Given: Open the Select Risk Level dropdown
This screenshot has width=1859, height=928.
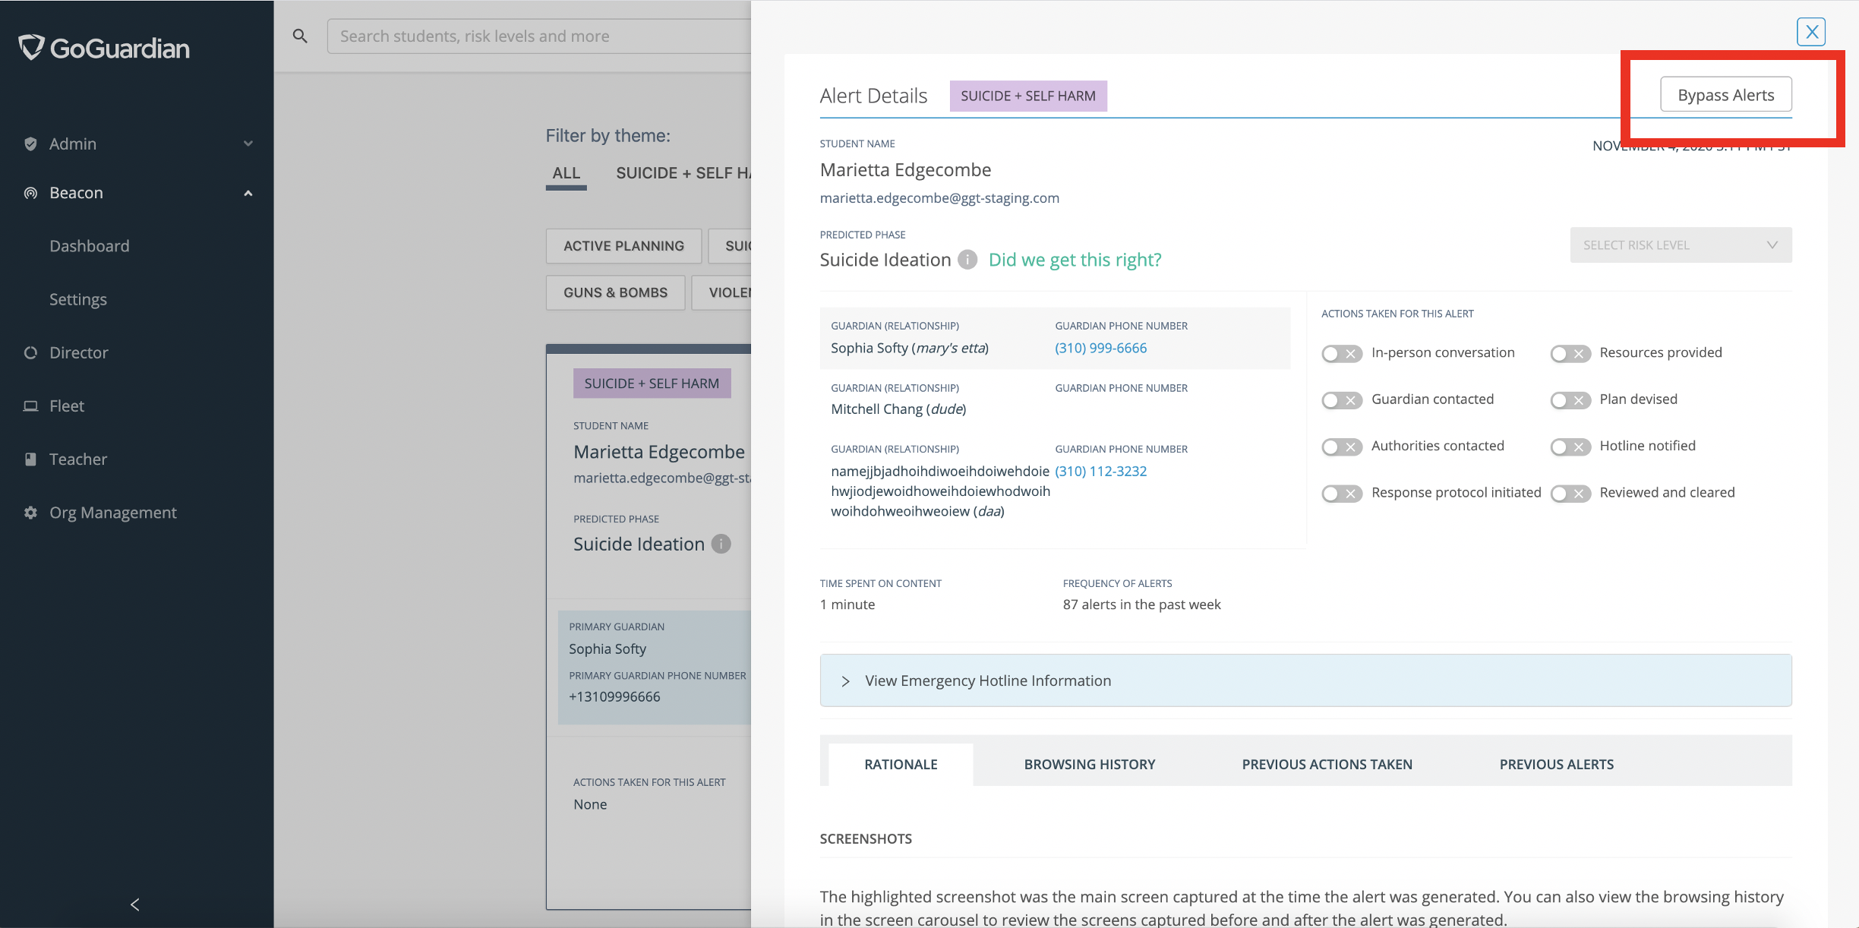Looking at the screenshot, I should pos(1681,245).
